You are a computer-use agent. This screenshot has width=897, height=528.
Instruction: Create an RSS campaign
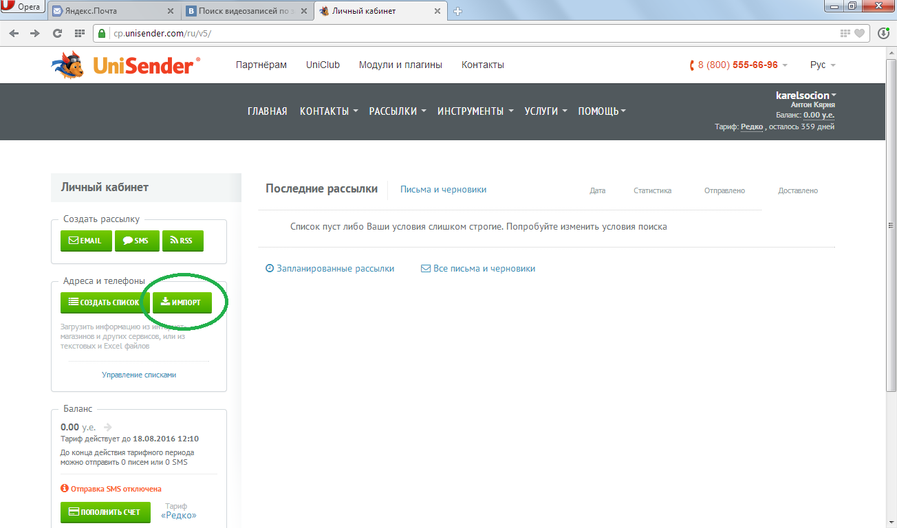click(x=183, y=241)
